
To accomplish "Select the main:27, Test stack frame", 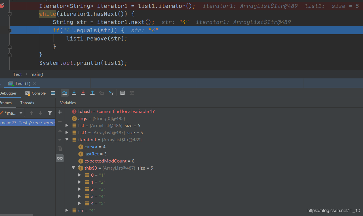I will [28, 123].
